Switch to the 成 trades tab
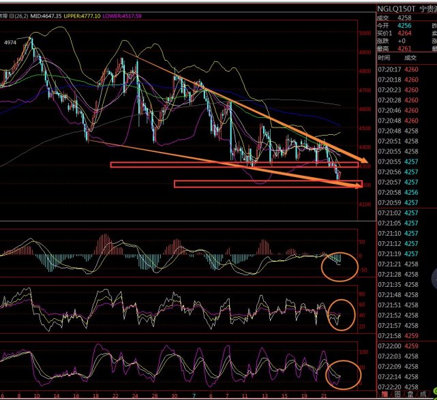The width and height of the screenshot is (437, 400). [423, 395]
